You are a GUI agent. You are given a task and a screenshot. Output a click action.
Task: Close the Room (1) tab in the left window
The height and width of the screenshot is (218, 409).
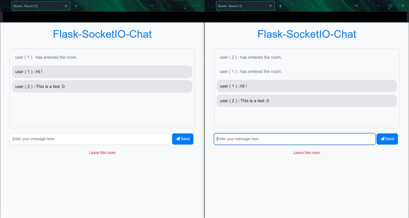66,6
